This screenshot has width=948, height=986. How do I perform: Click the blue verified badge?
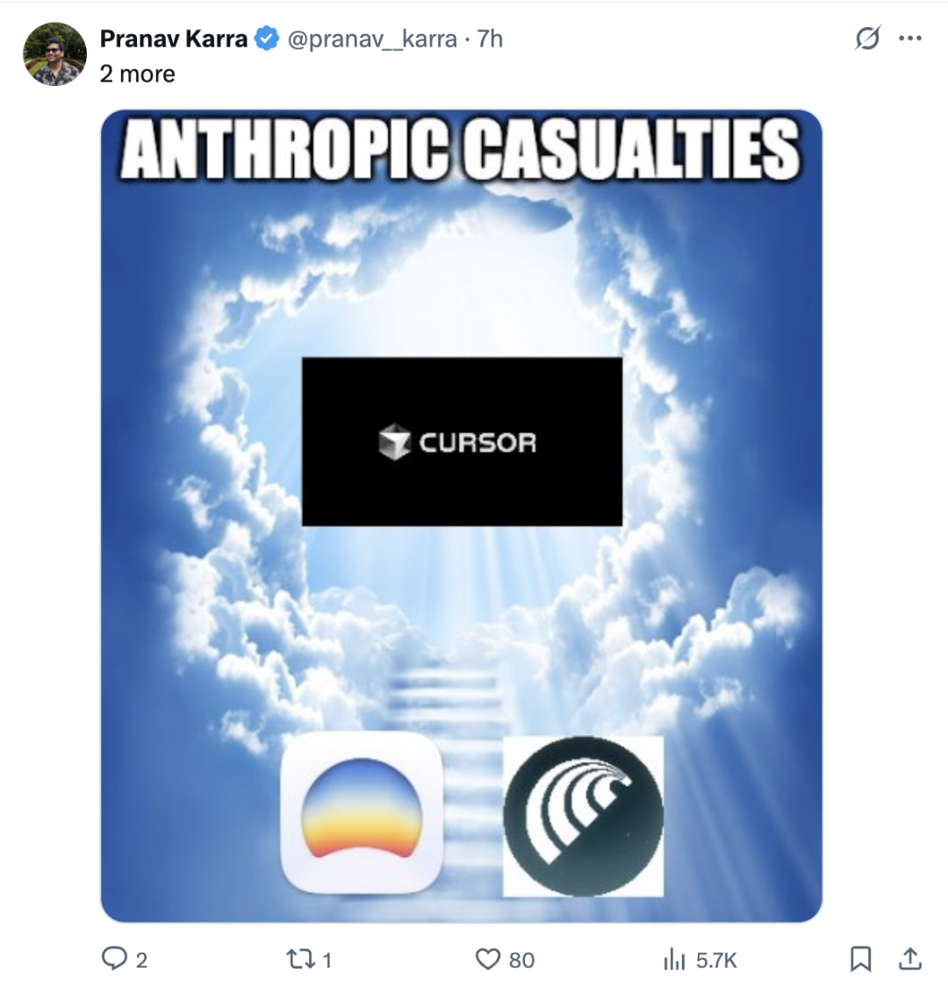point(267,39)
